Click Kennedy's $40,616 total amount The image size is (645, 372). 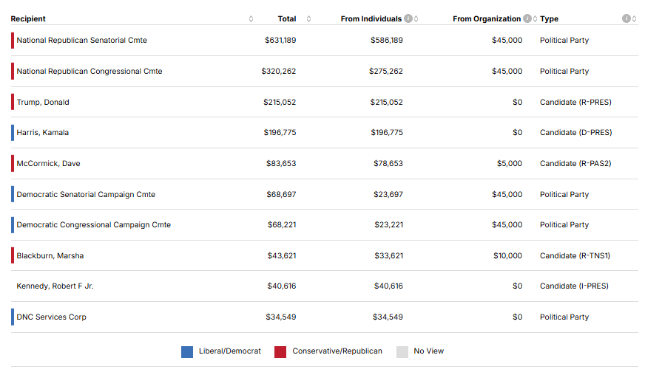click(x=282, y=286)
